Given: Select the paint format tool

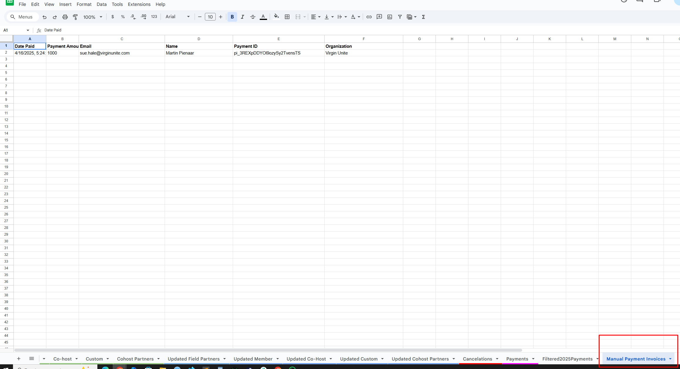Looking at the screenshot, I should point(75,17).
